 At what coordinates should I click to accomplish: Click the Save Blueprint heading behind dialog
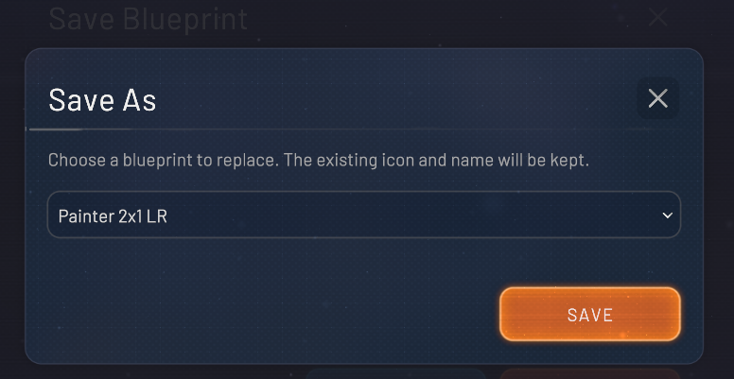[x=148, y=19]
